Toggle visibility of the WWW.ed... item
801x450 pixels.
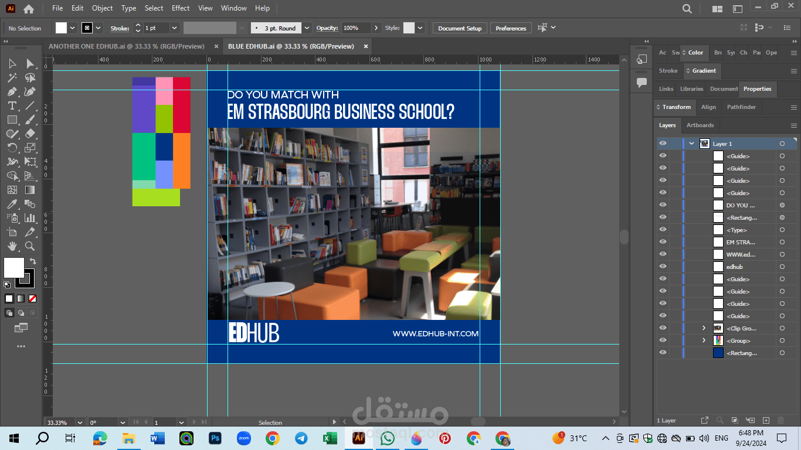tap(663, 254)
